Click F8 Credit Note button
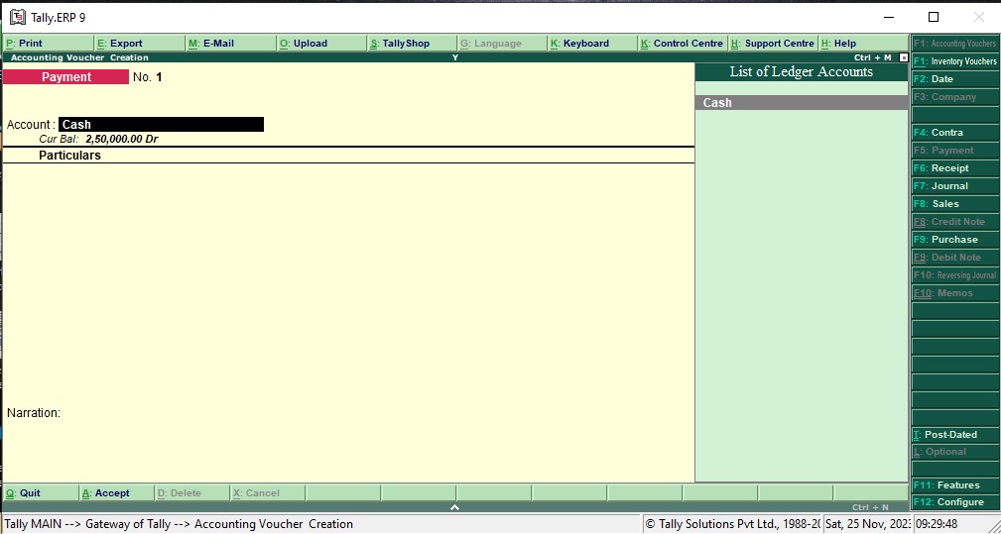The image size is (1001, 534). pyautogui.click(x=954, y=222)
